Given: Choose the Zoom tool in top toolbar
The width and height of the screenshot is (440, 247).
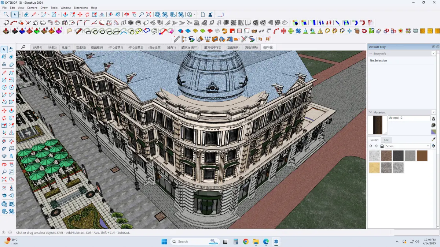Looking at the screenshot, I should tap(141, 15).
